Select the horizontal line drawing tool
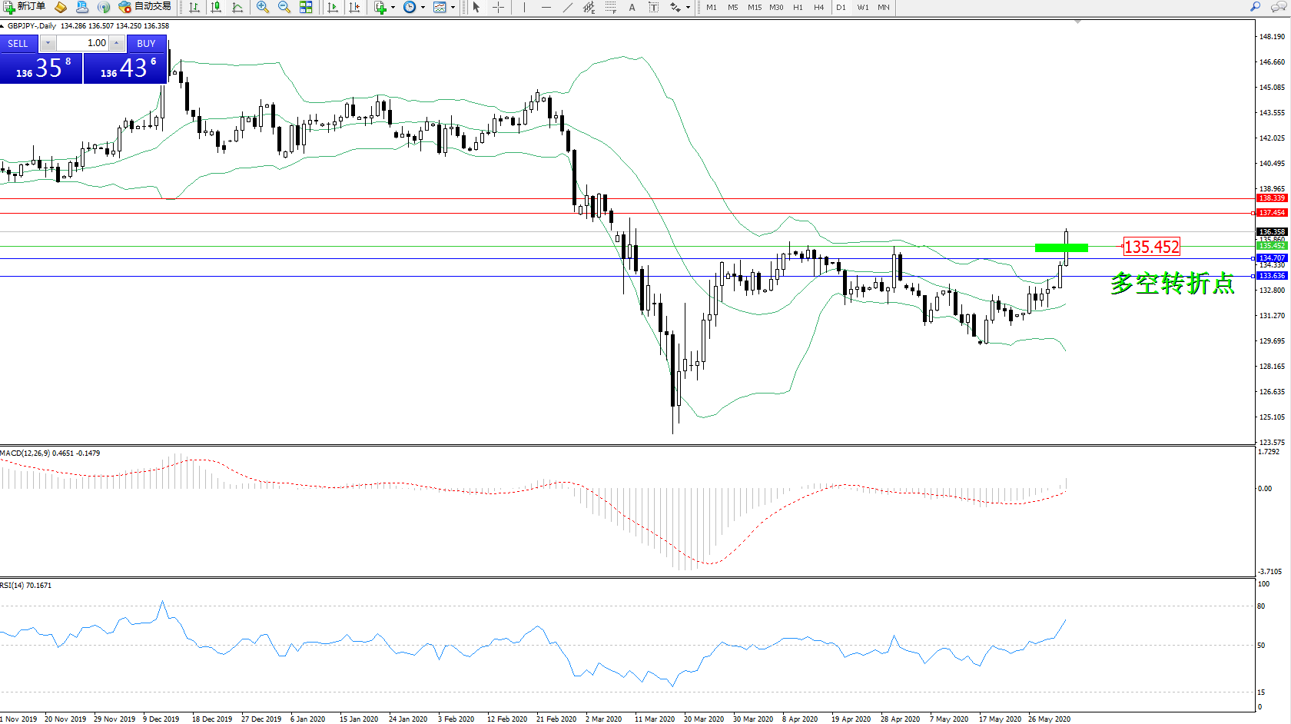Screen dimensions: 1291x724 coord(546,7)
